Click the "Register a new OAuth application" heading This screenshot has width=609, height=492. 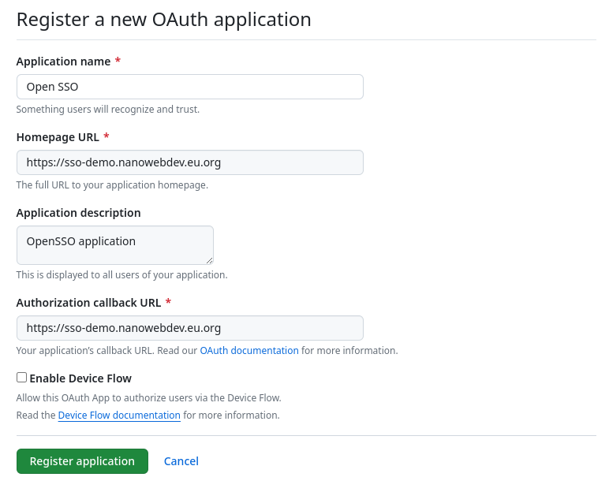click(163, 20)
